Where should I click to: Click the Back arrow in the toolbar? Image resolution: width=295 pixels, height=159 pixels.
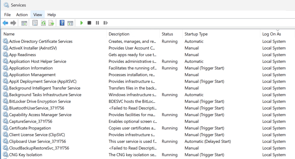click(5, 23)
